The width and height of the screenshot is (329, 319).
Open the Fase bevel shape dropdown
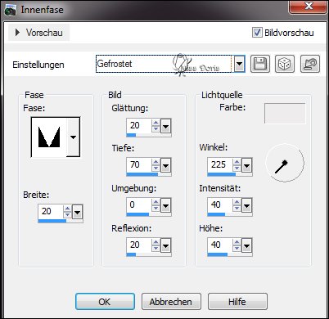click(x=73, y=137)
